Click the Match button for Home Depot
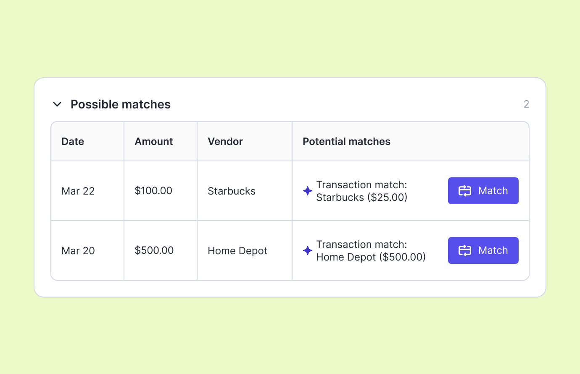Image resolution: width=580 pixels, height=374 pixels. (483, 250)
